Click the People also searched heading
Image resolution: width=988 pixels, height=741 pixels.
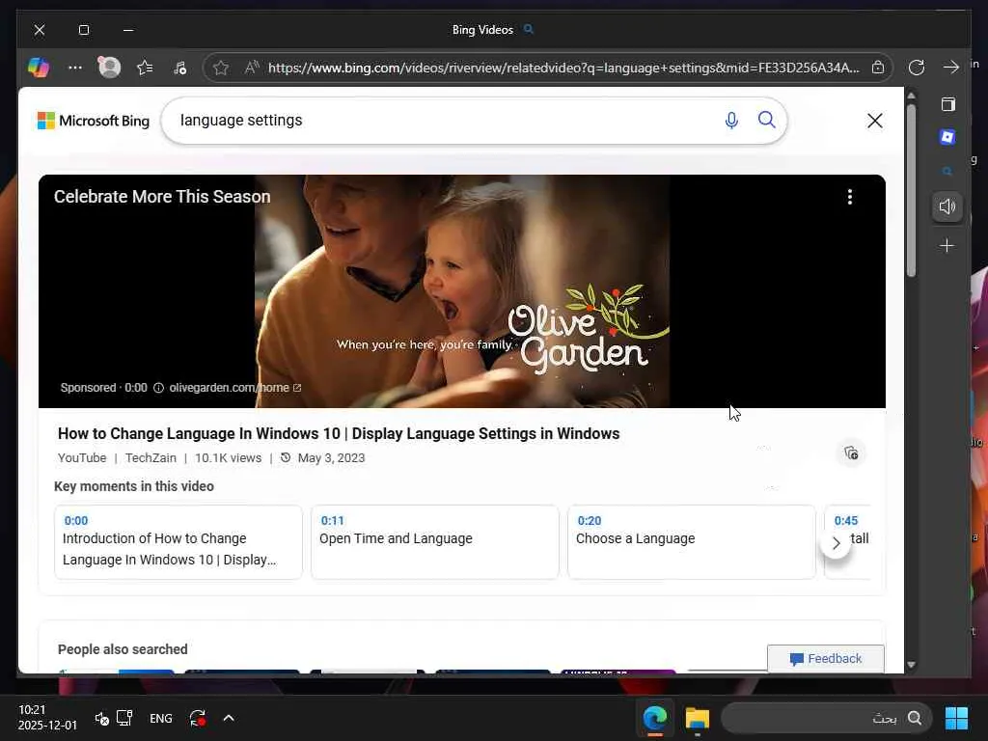click(123, 649)
